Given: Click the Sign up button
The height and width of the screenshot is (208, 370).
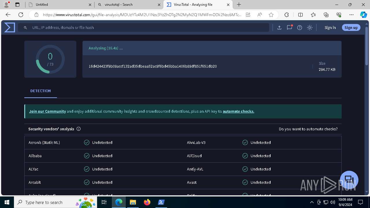Looking at the screenshot, I should coord(351,27).
